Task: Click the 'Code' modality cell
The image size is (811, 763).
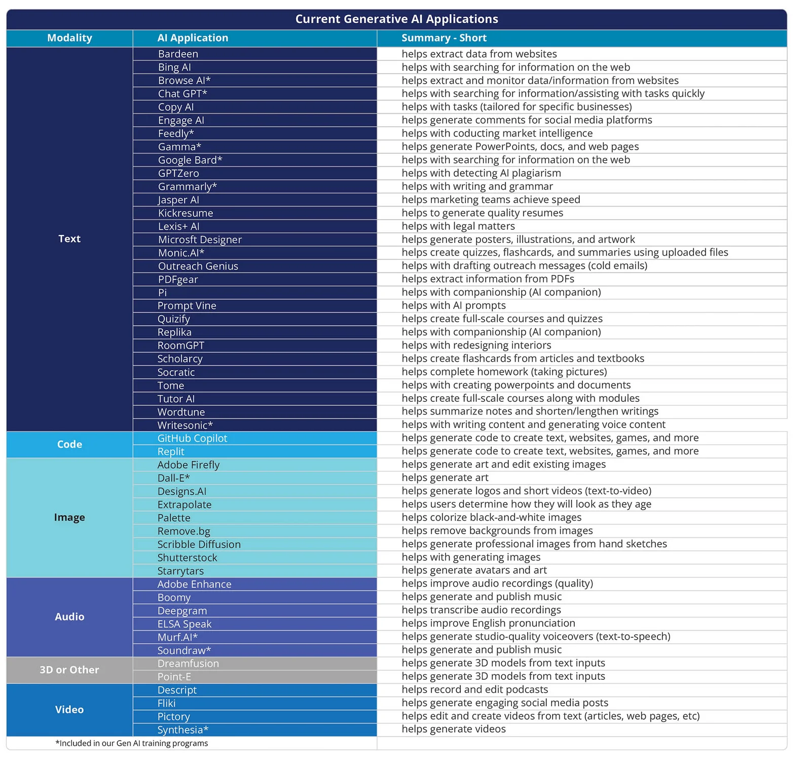Action: point(69,444)
